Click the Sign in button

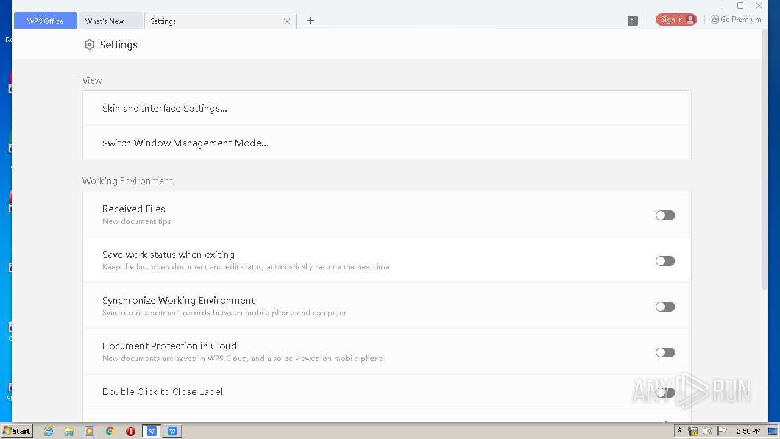pyautogui.click(x=676, y=20)
